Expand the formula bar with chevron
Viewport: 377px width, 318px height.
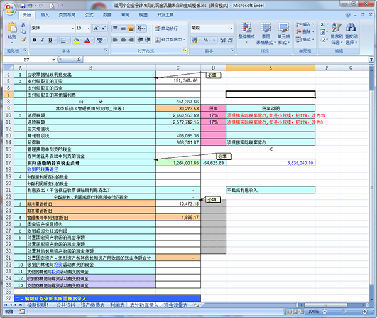tap(371, 60)
